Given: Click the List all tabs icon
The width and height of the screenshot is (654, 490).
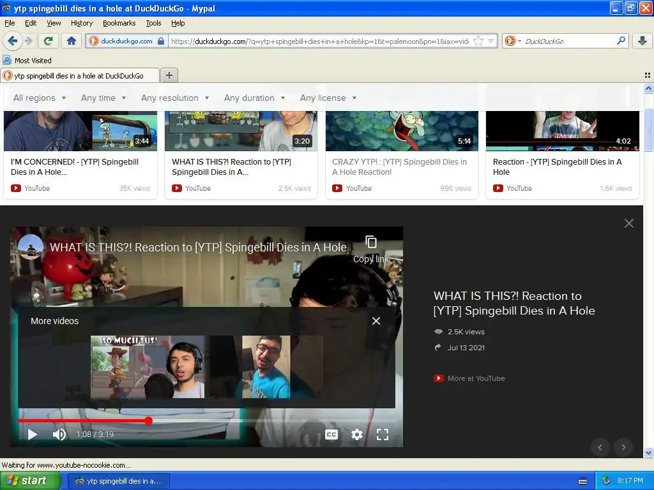Looking at the screenshot, I should 648,75.
